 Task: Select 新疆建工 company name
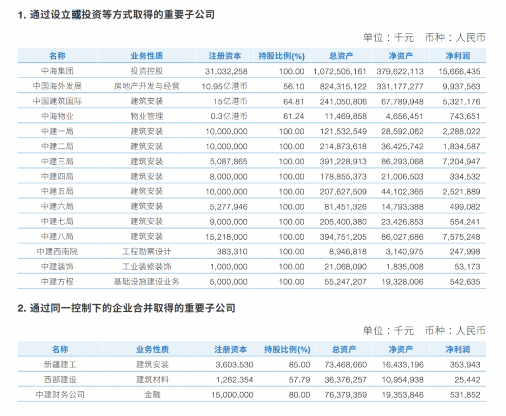pos(60,365)
